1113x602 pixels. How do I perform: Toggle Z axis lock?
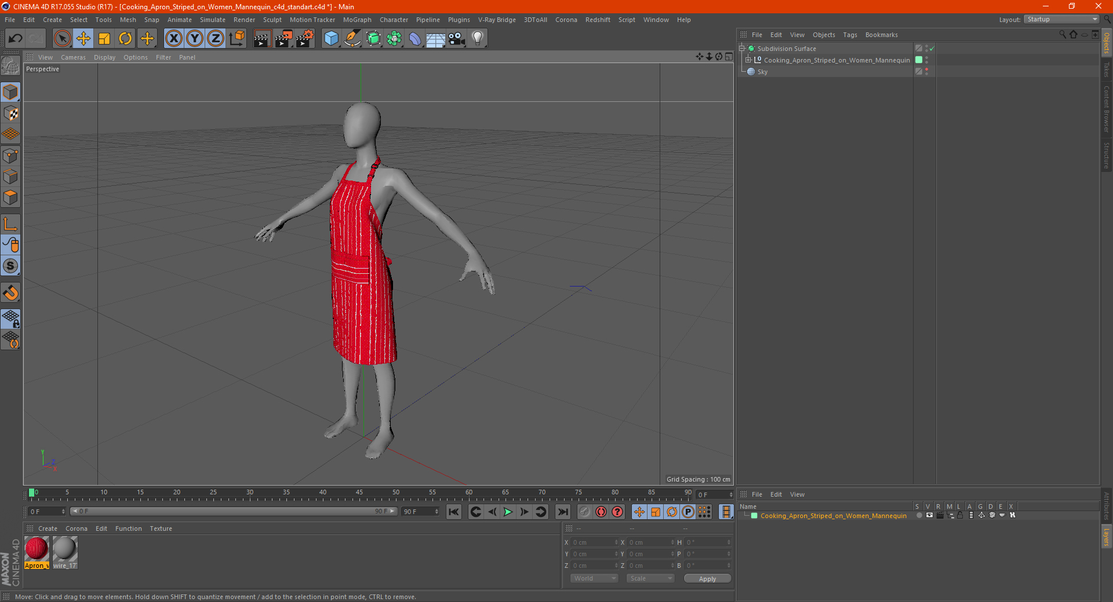216,39
